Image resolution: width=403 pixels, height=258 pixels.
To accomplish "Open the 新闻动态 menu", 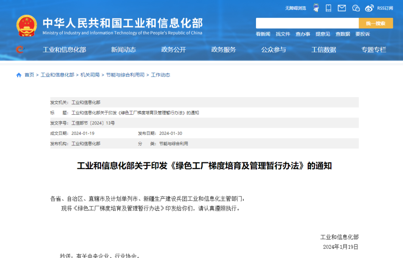I will click(x=123, y=50).
